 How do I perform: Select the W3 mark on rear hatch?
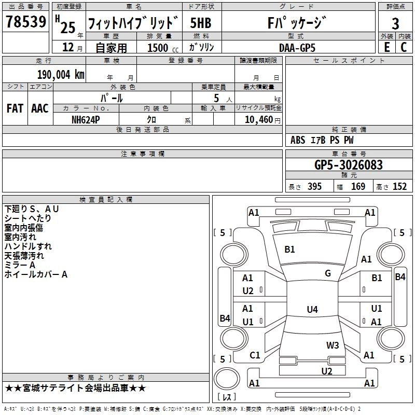click(x=333, y=345)
